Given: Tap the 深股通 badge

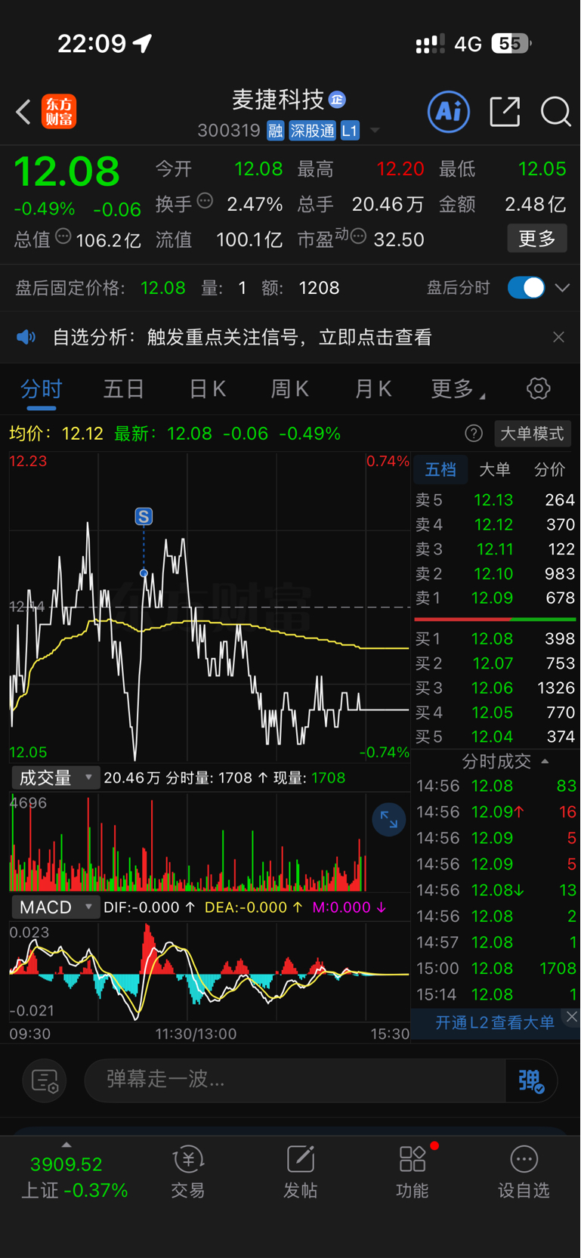Looking at the screenshot, I should (312, 131).
